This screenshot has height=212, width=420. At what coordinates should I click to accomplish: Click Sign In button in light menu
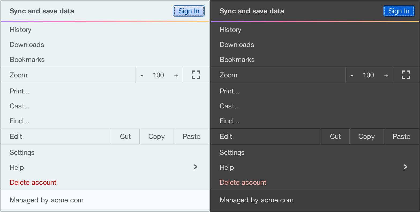coord(189,11)
